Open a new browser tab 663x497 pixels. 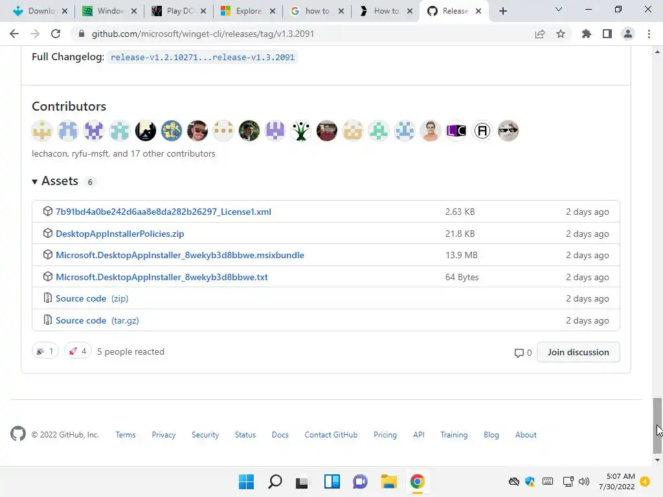coord(502,11)
